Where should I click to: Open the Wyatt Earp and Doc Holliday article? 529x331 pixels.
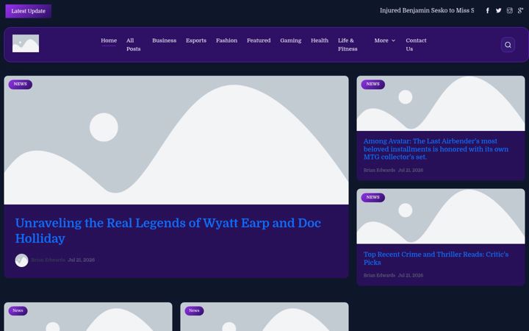[168, 231]
